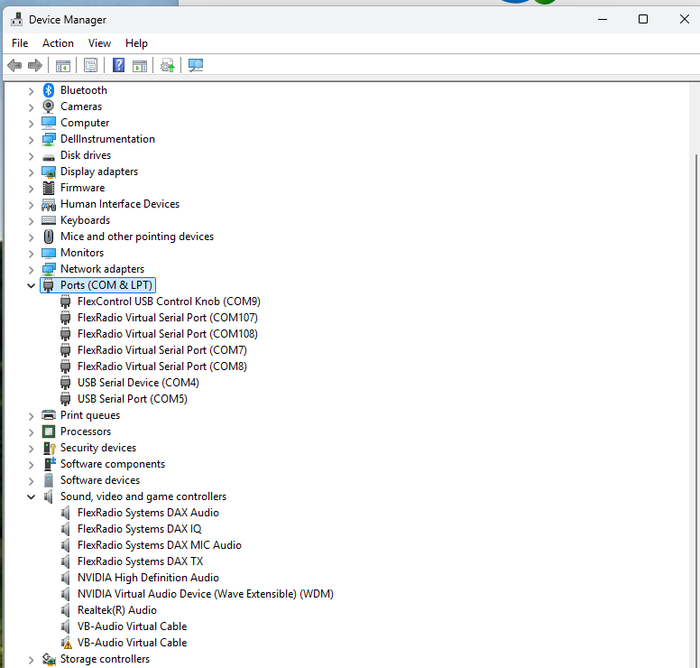This screenshot has height=668, width=700.
Task: Select NVIDIA Virtual Audio Device (Wave Extensible)
Action: [206, 594]
